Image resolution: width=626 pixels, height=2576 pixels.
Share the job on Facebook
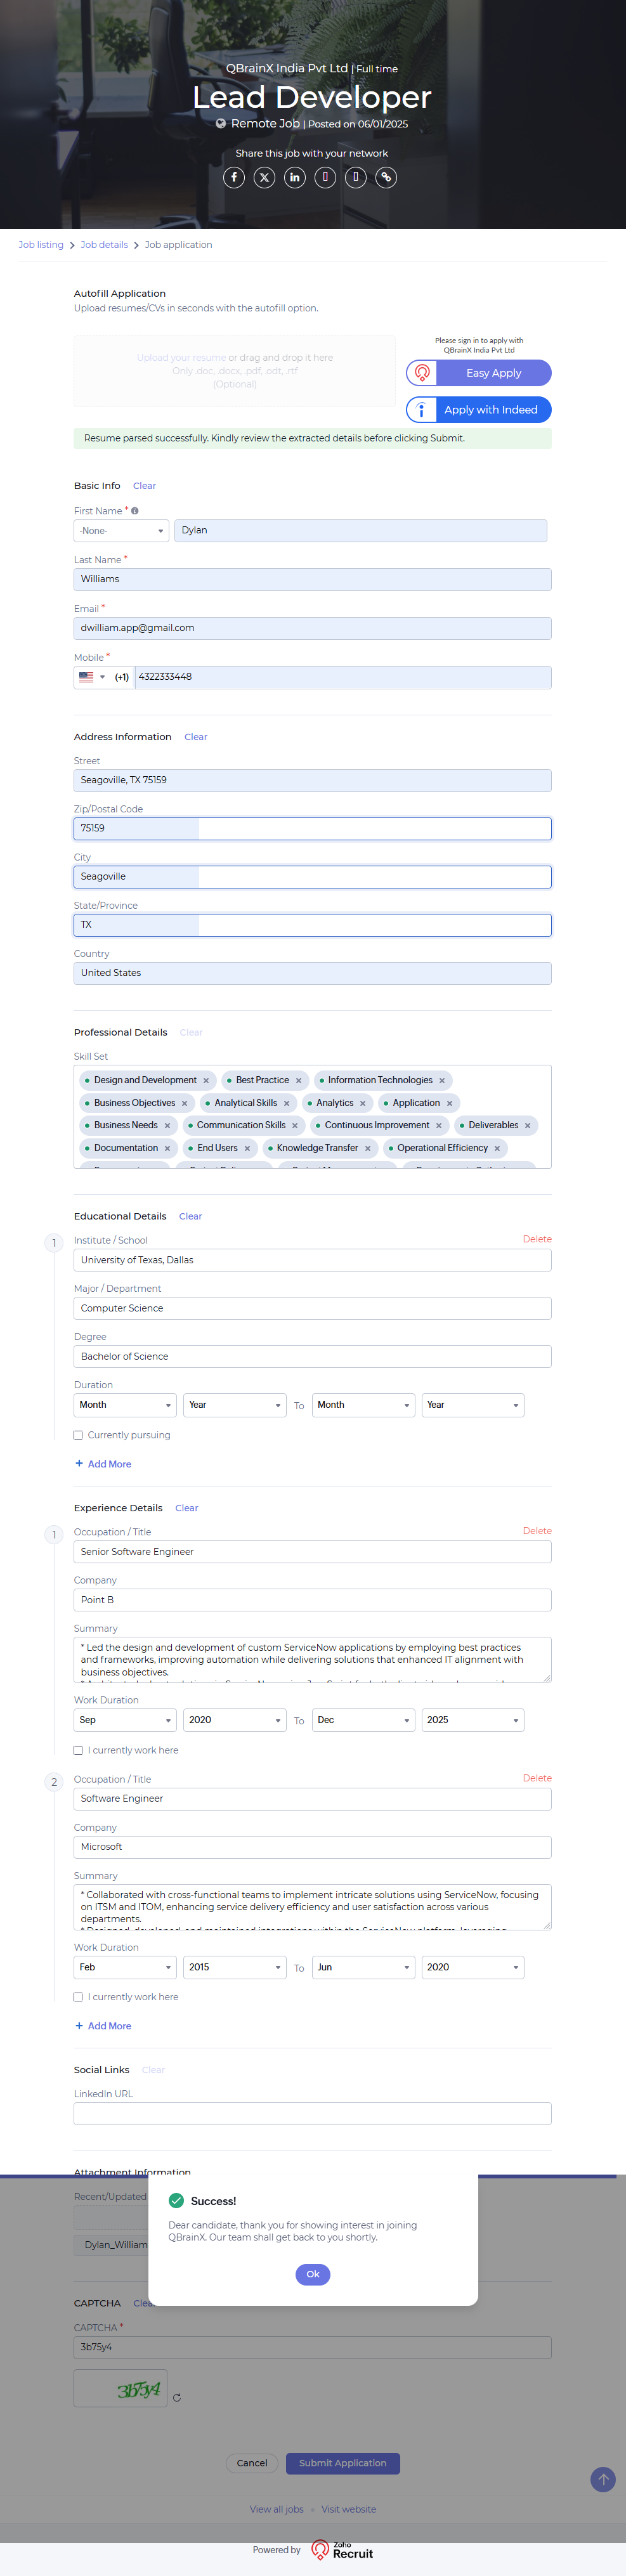click(234, 177)
